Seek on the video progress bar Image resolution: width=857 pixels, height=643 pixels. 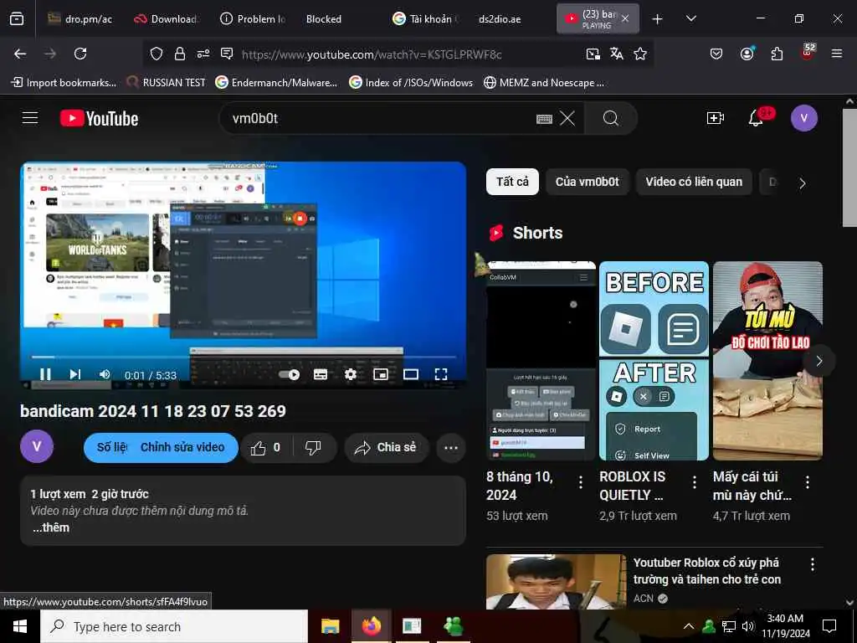[x=244, y=357]
